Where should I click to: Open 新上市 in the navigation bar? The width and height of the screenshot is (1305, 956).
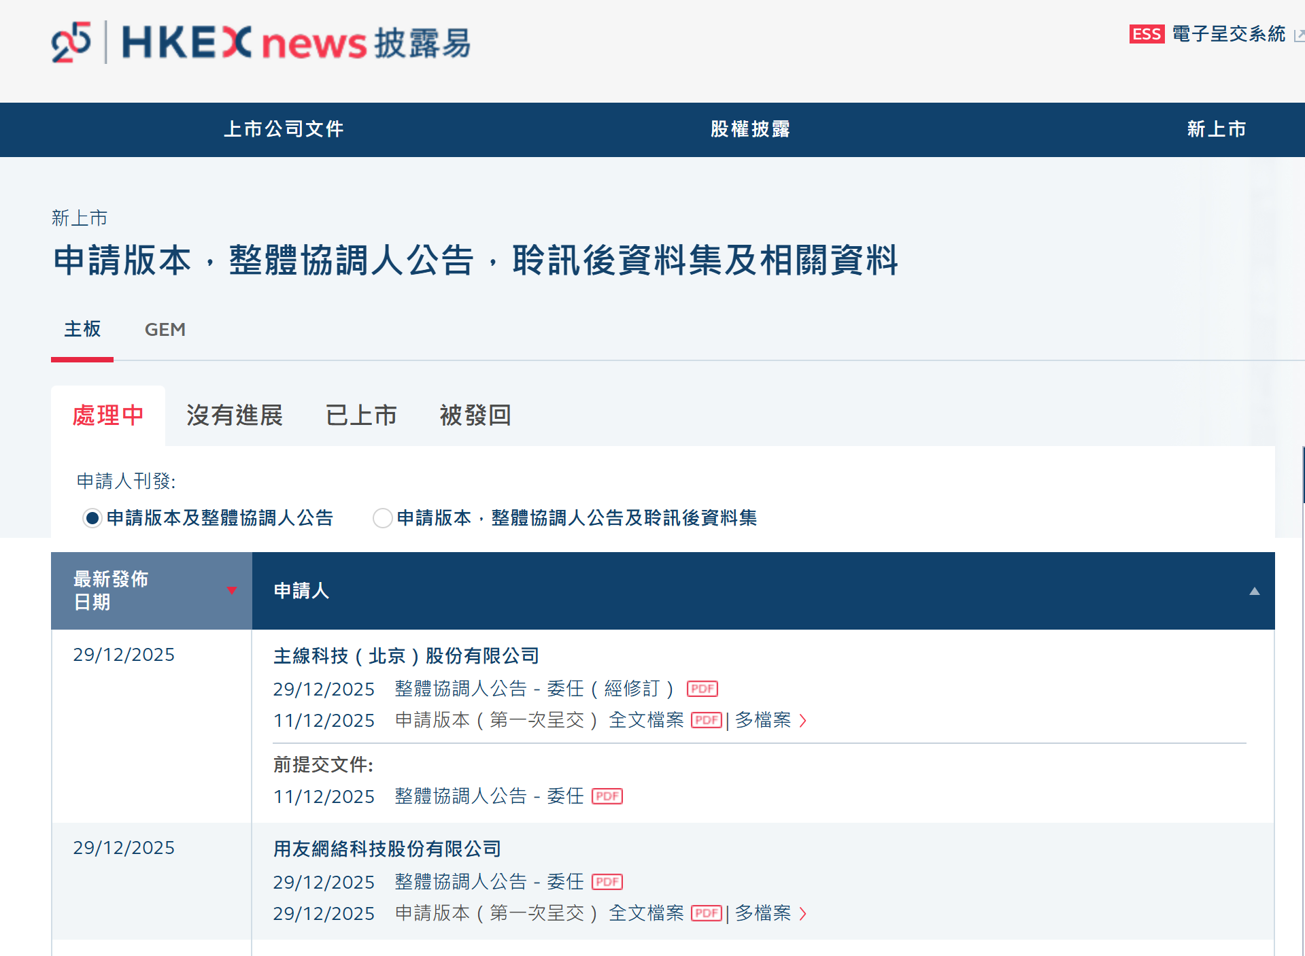coord(1217,129)
